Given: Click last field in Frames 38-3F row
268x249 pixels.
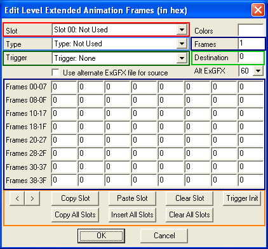Looking at the screenshot, I should 251,180.
